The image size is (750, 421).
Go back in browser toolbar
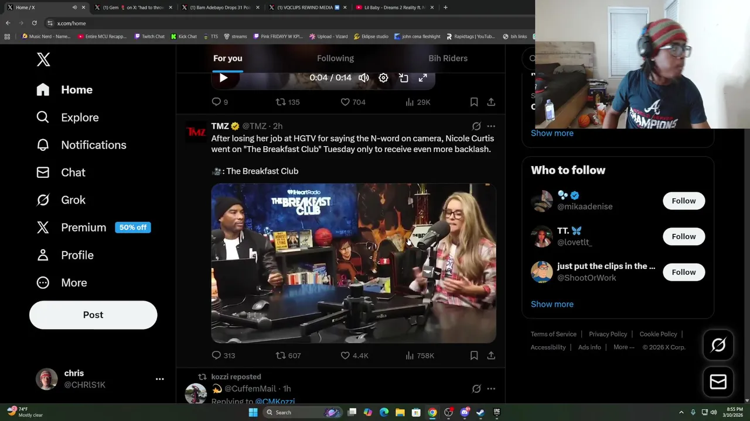(x=8, y=23)
